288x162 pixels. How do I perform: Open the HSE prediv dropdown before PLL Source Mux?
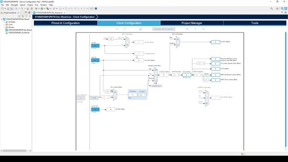(105, 97)
